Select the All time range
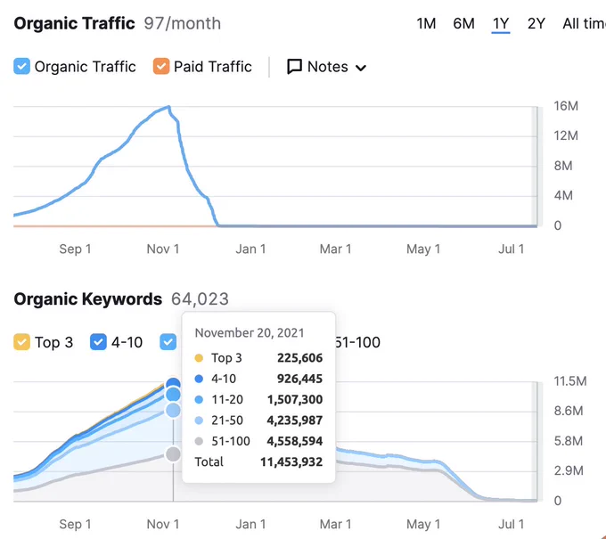This screenshot has height=539, width=606. (584, 23)
